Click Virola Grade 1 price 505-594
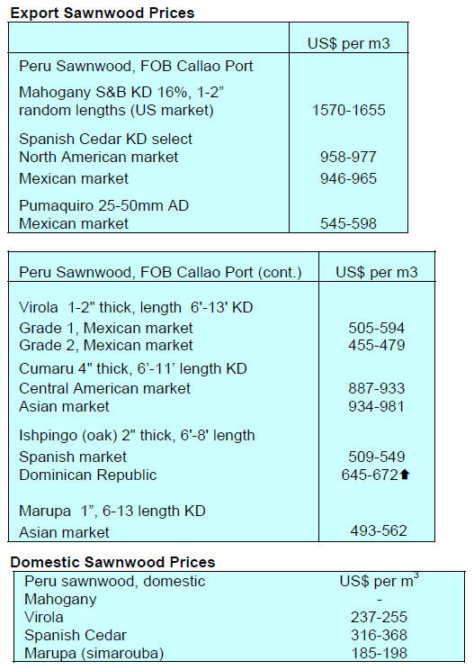 [376, 328]
